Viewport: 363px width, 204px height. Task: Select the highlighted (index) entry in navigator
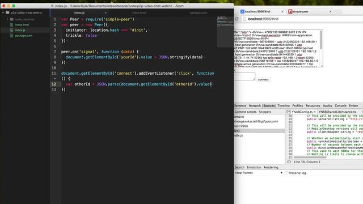(x=259, y=131)
